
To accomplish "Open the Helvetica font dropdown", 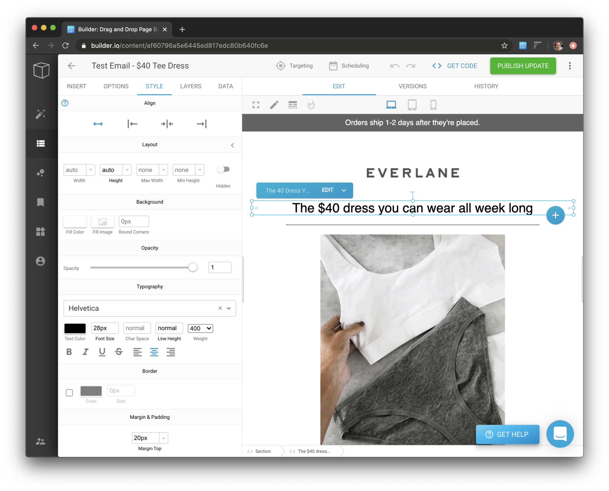I will 229,308.
